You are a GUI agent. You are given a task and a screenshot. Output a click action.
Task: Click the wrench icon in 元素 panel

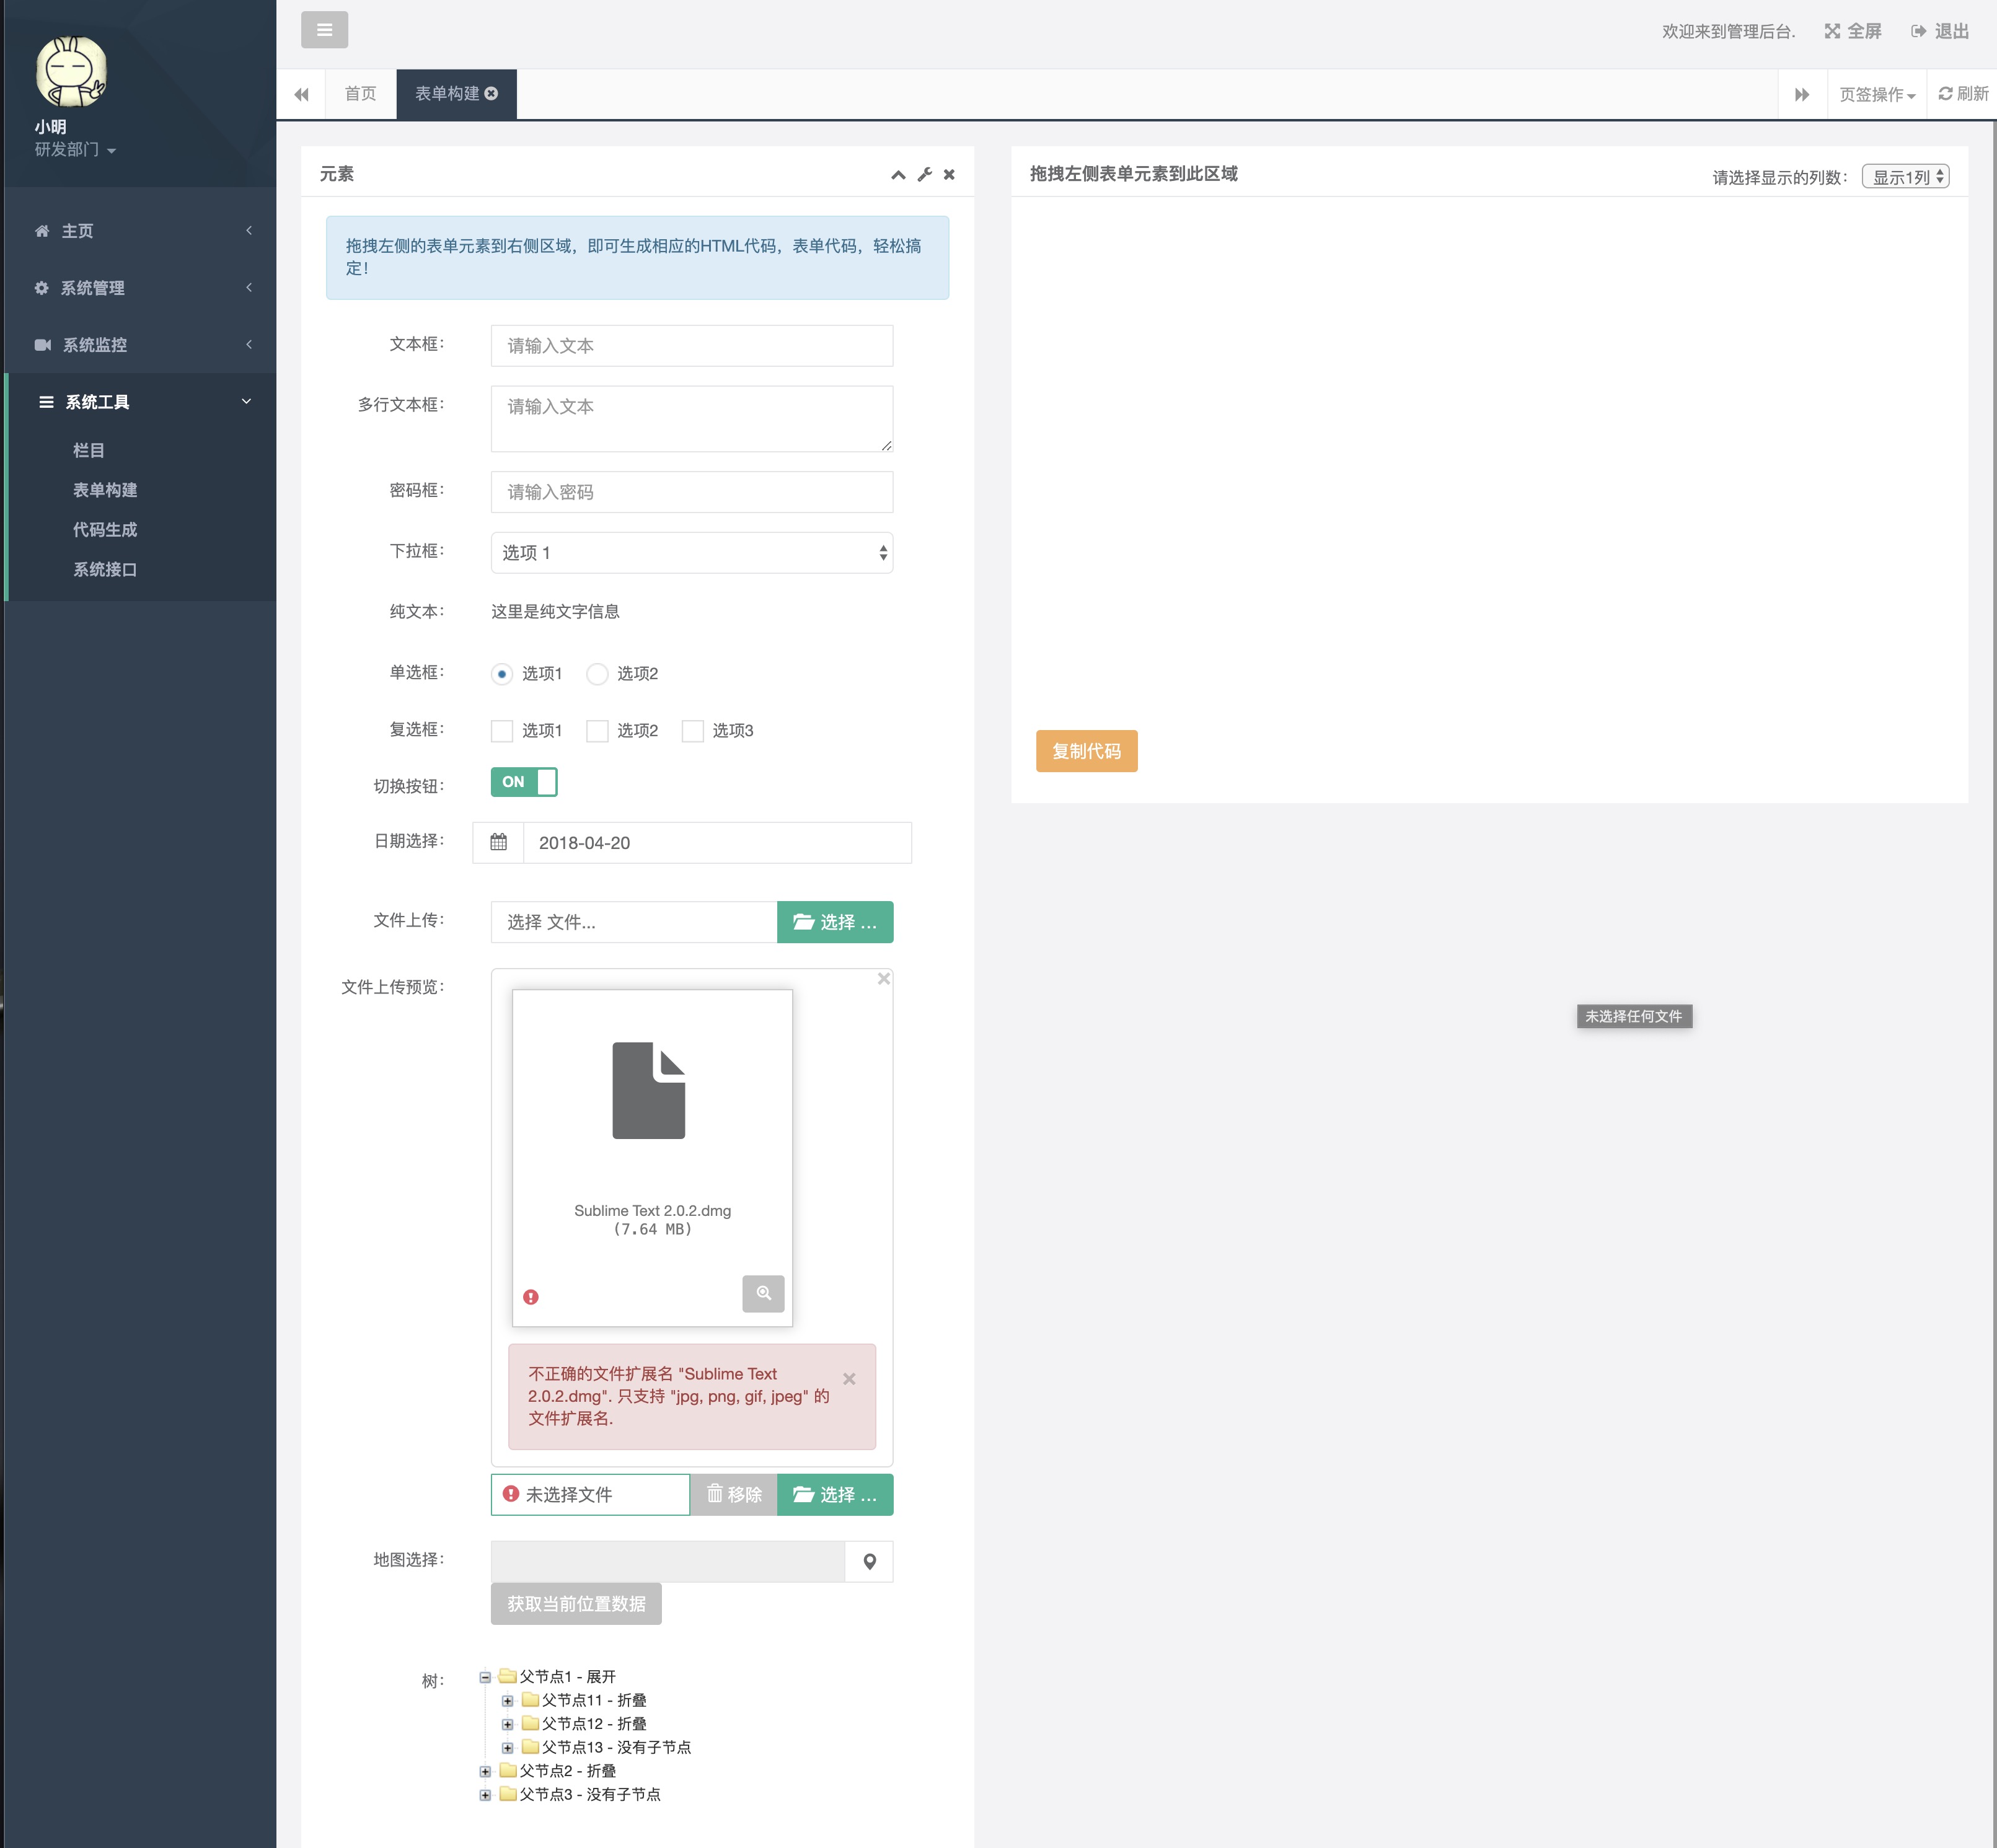(x=924, y=174)
